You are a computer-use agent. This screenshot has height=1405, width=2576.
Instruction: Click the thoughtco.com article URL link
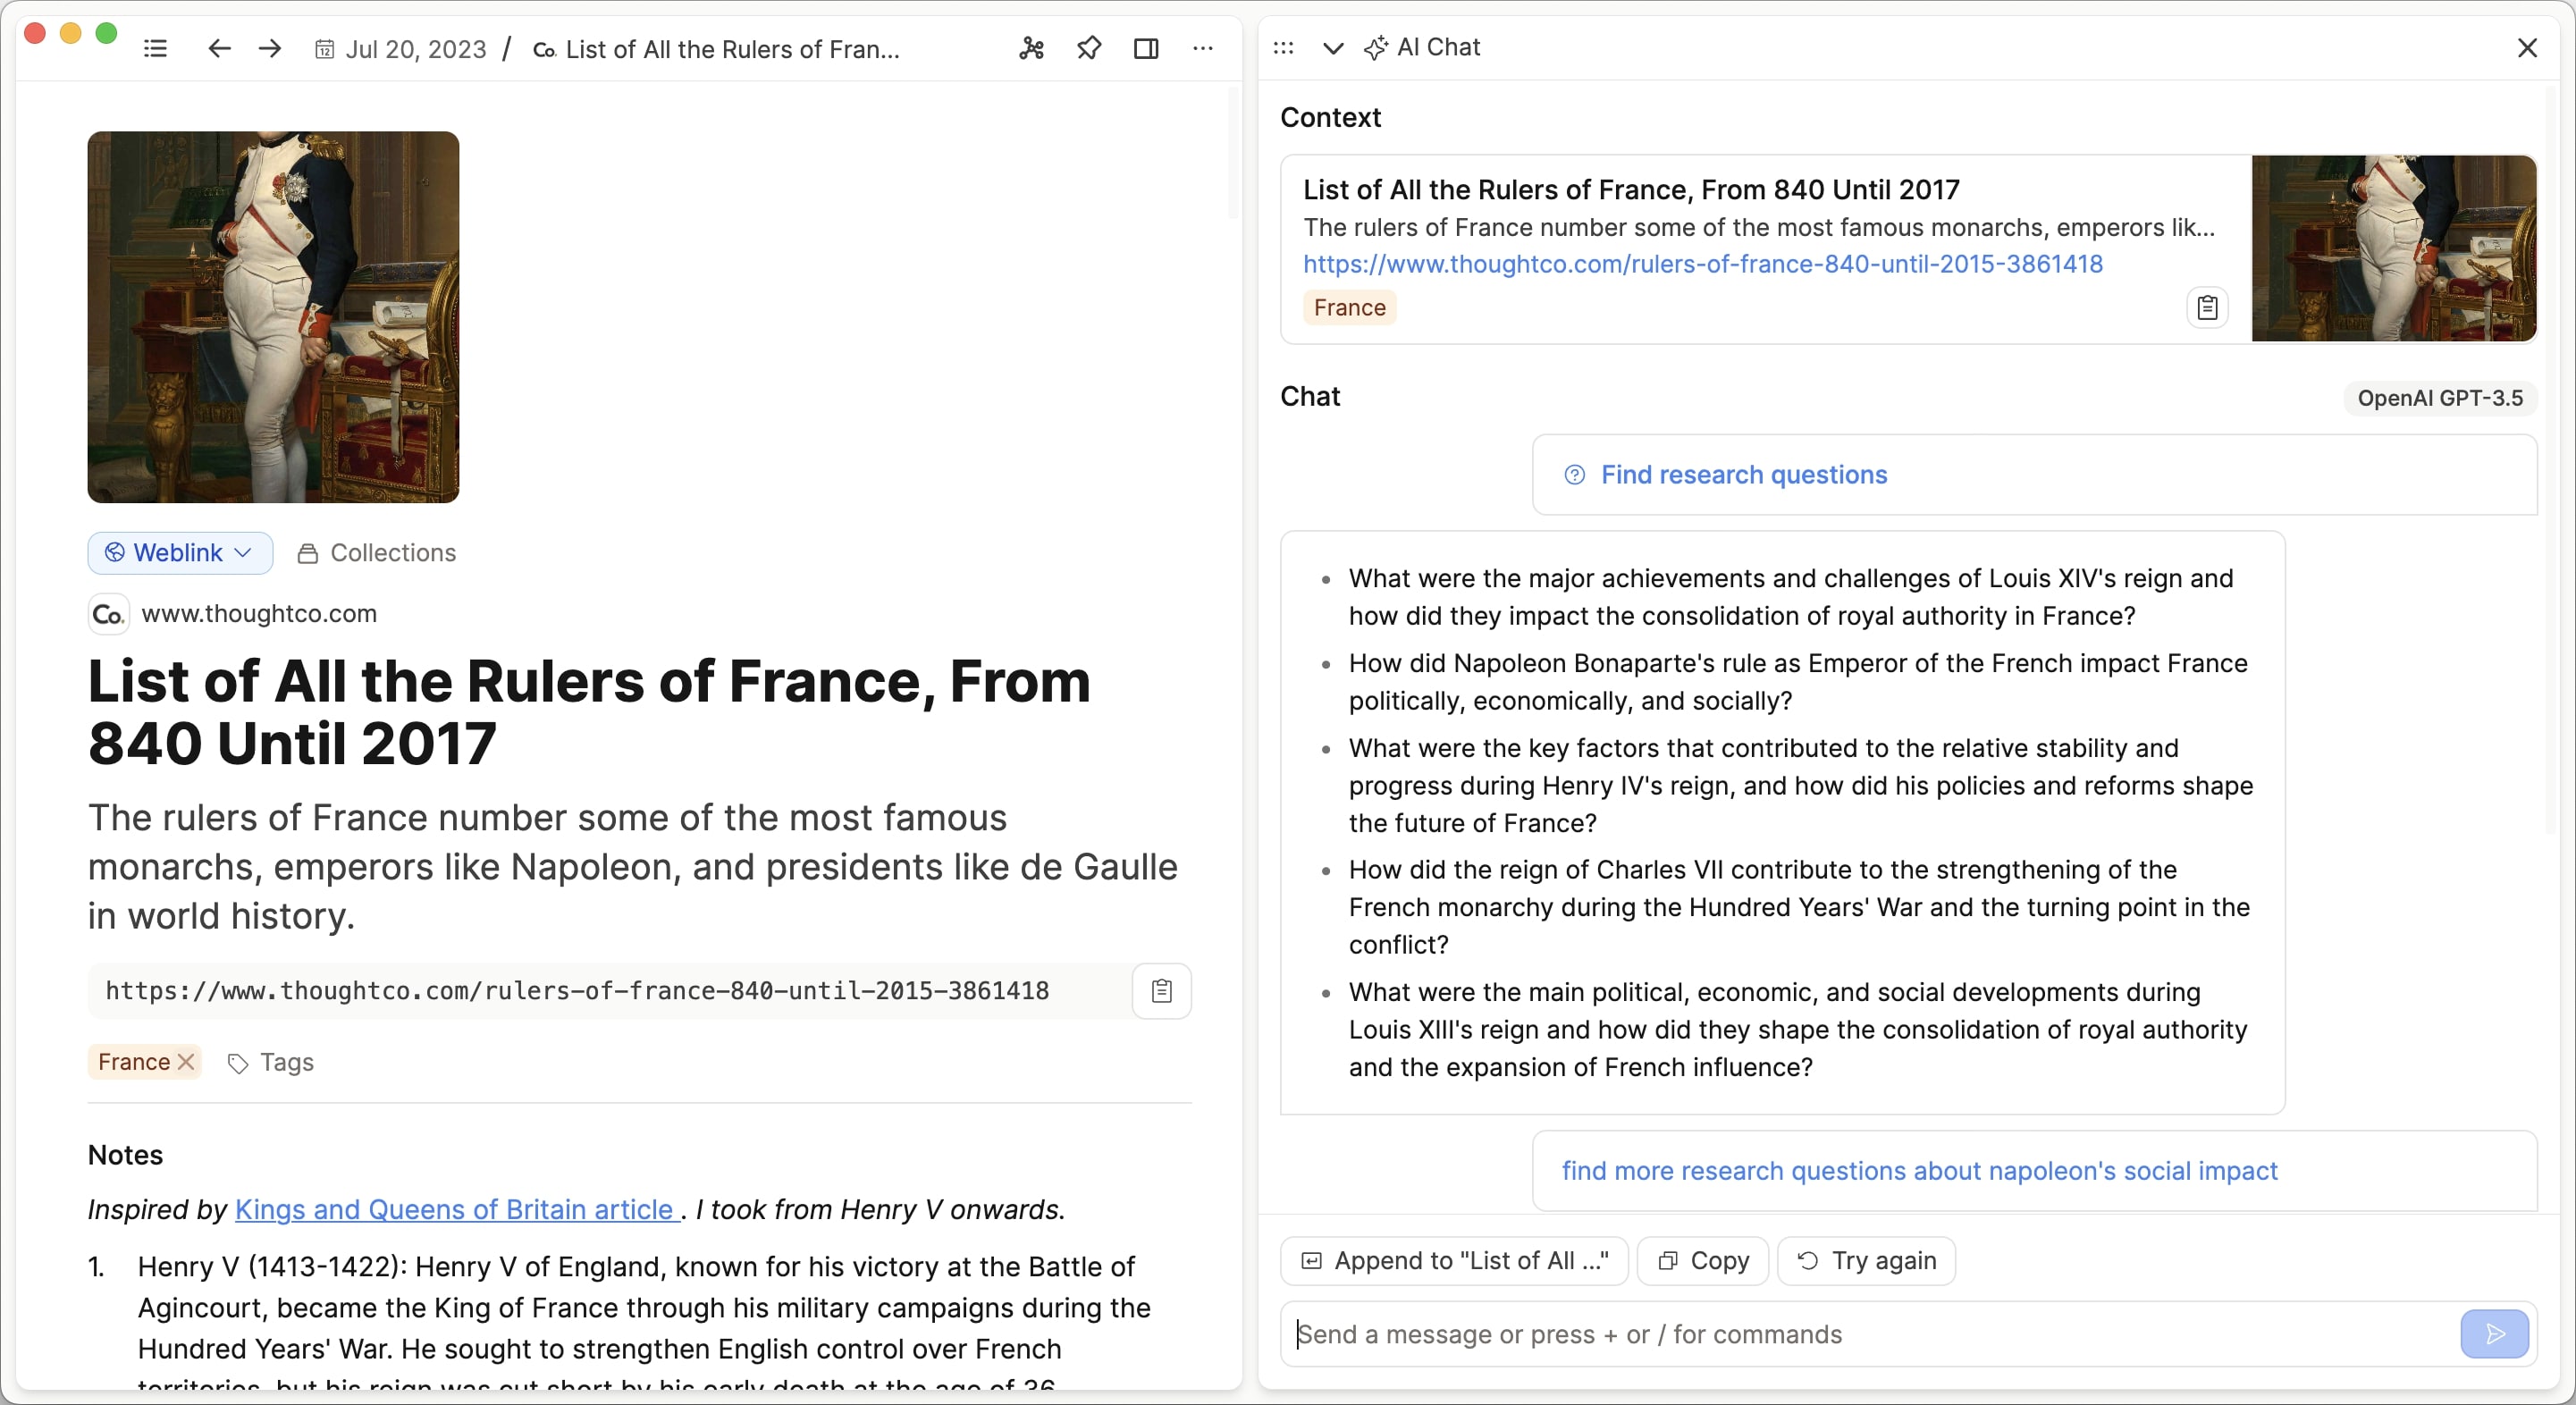click(1703, 263)
